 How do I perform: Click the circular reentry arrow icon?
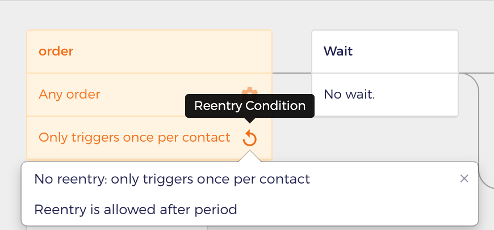point(250,138)
